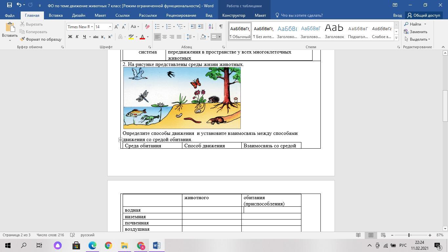Increase the paragraph indent
The width and height of the screenshot is (448, 252).
[x=201, y=27]
